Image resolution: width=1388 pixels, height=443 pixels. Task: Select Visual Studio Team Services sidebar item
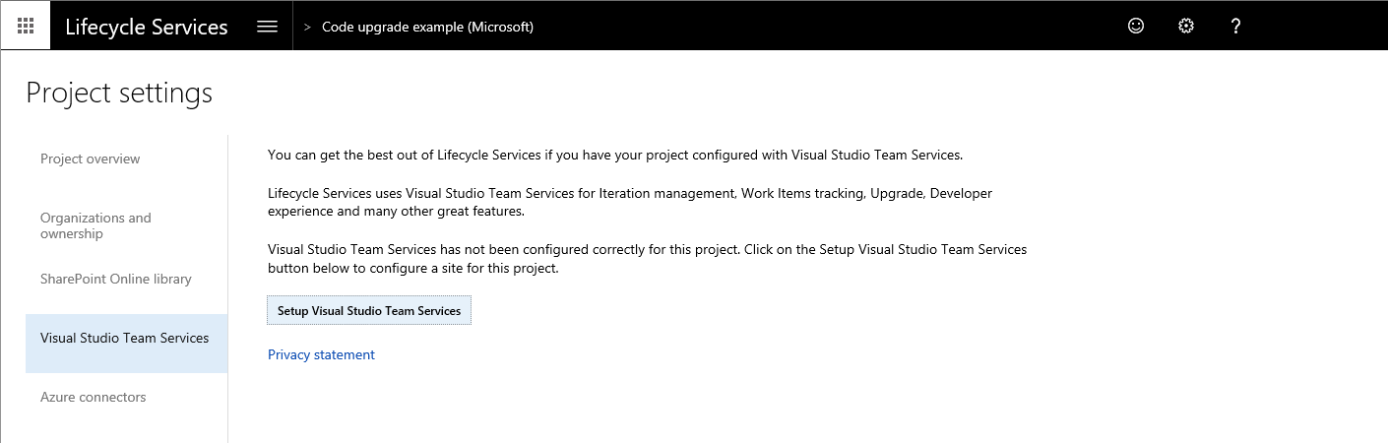(126, 338)
